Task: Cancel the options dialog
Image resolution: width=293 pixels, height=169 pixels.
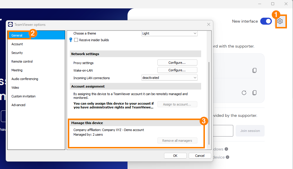Action: [x=200, y=156]
